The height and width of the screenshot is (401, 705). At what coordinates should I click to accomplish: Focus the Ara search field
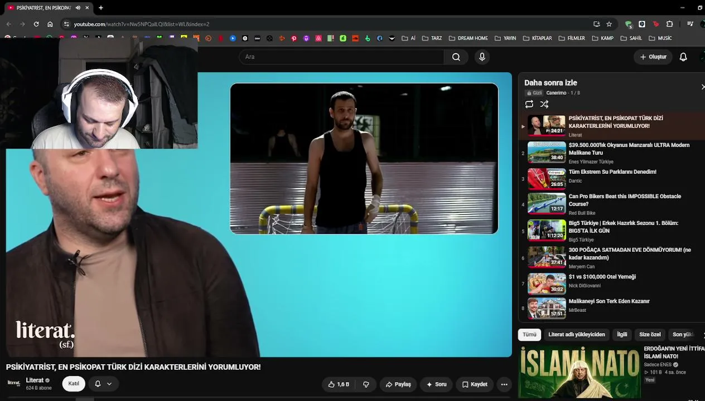click(341, 57)
